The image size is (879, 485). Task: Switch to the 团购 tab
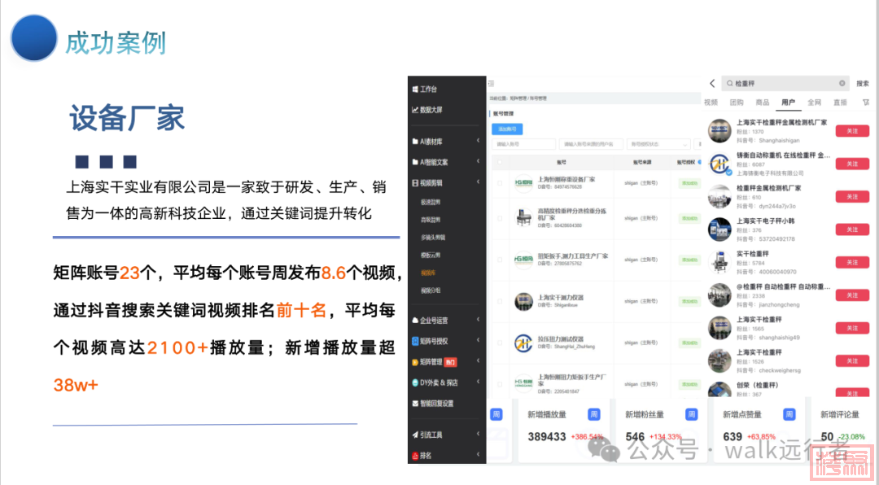coord(737,102)
